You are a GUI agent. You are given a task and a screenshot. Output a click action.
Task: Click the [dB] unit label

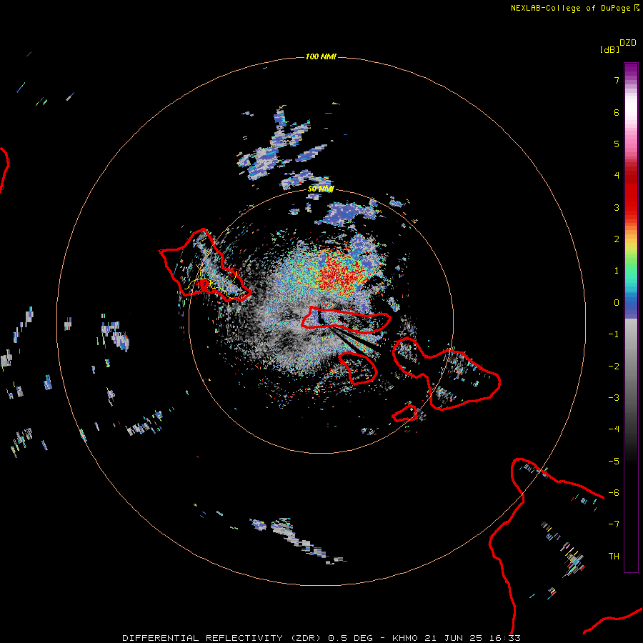(609, 50)
